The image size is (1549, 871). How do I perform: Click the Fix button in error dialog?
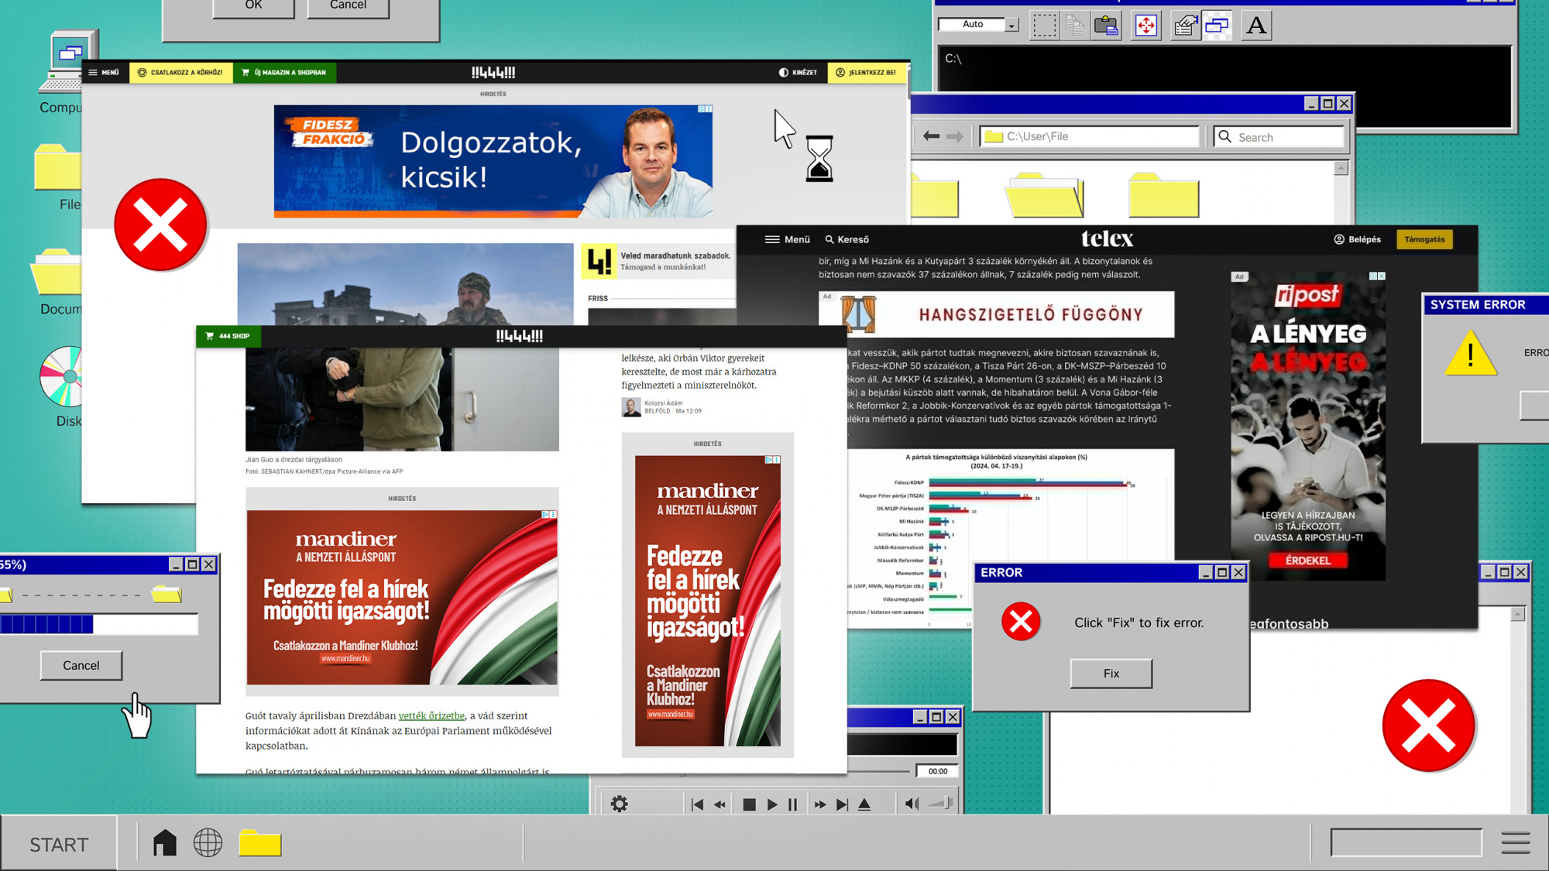(1111, 674)
